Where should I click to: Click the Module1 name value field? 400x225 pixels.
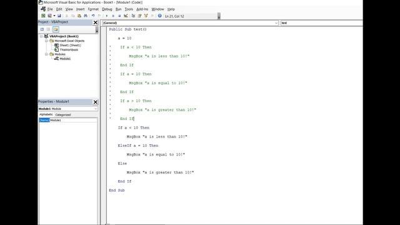74,120
